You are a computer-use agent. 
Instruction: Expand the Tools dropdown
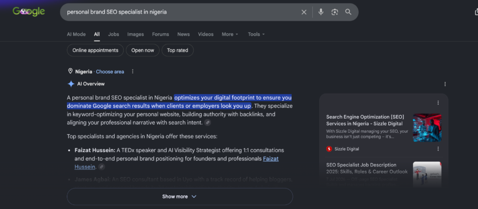pos(256,34)
